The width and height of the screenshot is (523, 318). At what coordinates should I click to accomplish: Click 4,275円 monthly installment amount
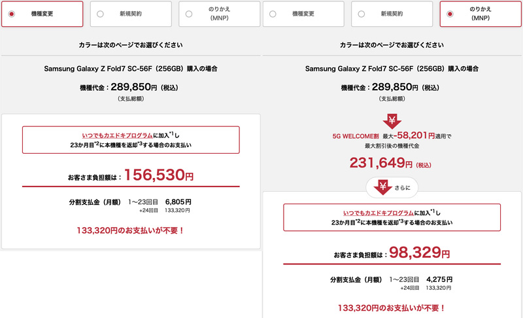tap(439, 279)
